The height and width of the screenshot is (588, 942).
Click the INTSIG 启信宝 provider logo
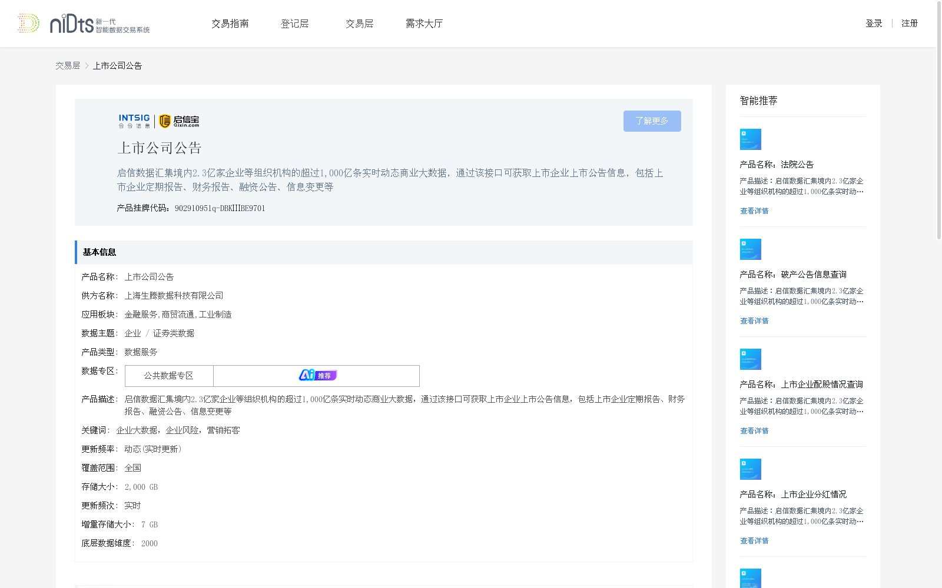pyautogui.click(x=159, y=121)
